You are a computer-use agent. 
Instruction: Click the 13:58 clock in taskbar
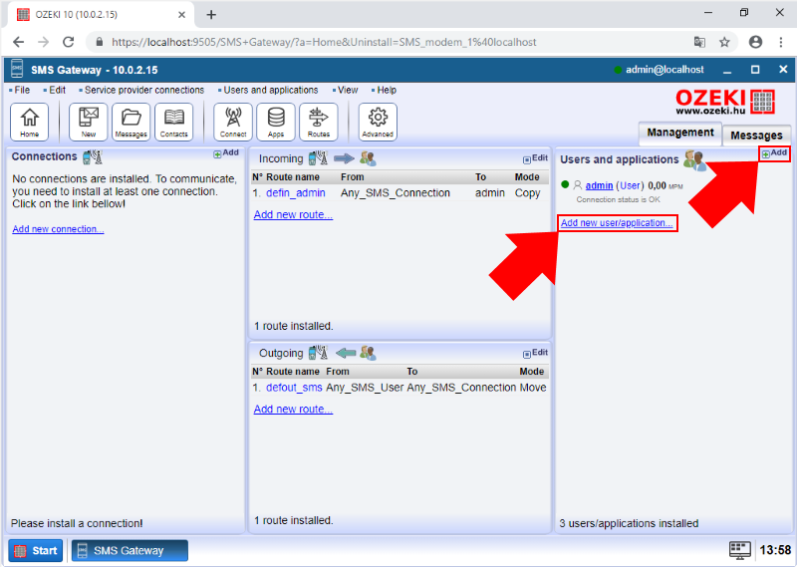tap(775, 550)
